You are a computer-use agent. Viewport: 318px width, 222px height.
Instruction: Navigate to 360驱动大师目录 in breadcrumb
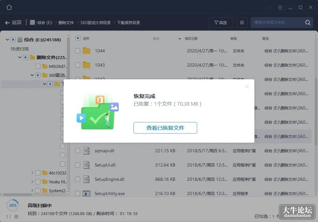pos(95,23)
